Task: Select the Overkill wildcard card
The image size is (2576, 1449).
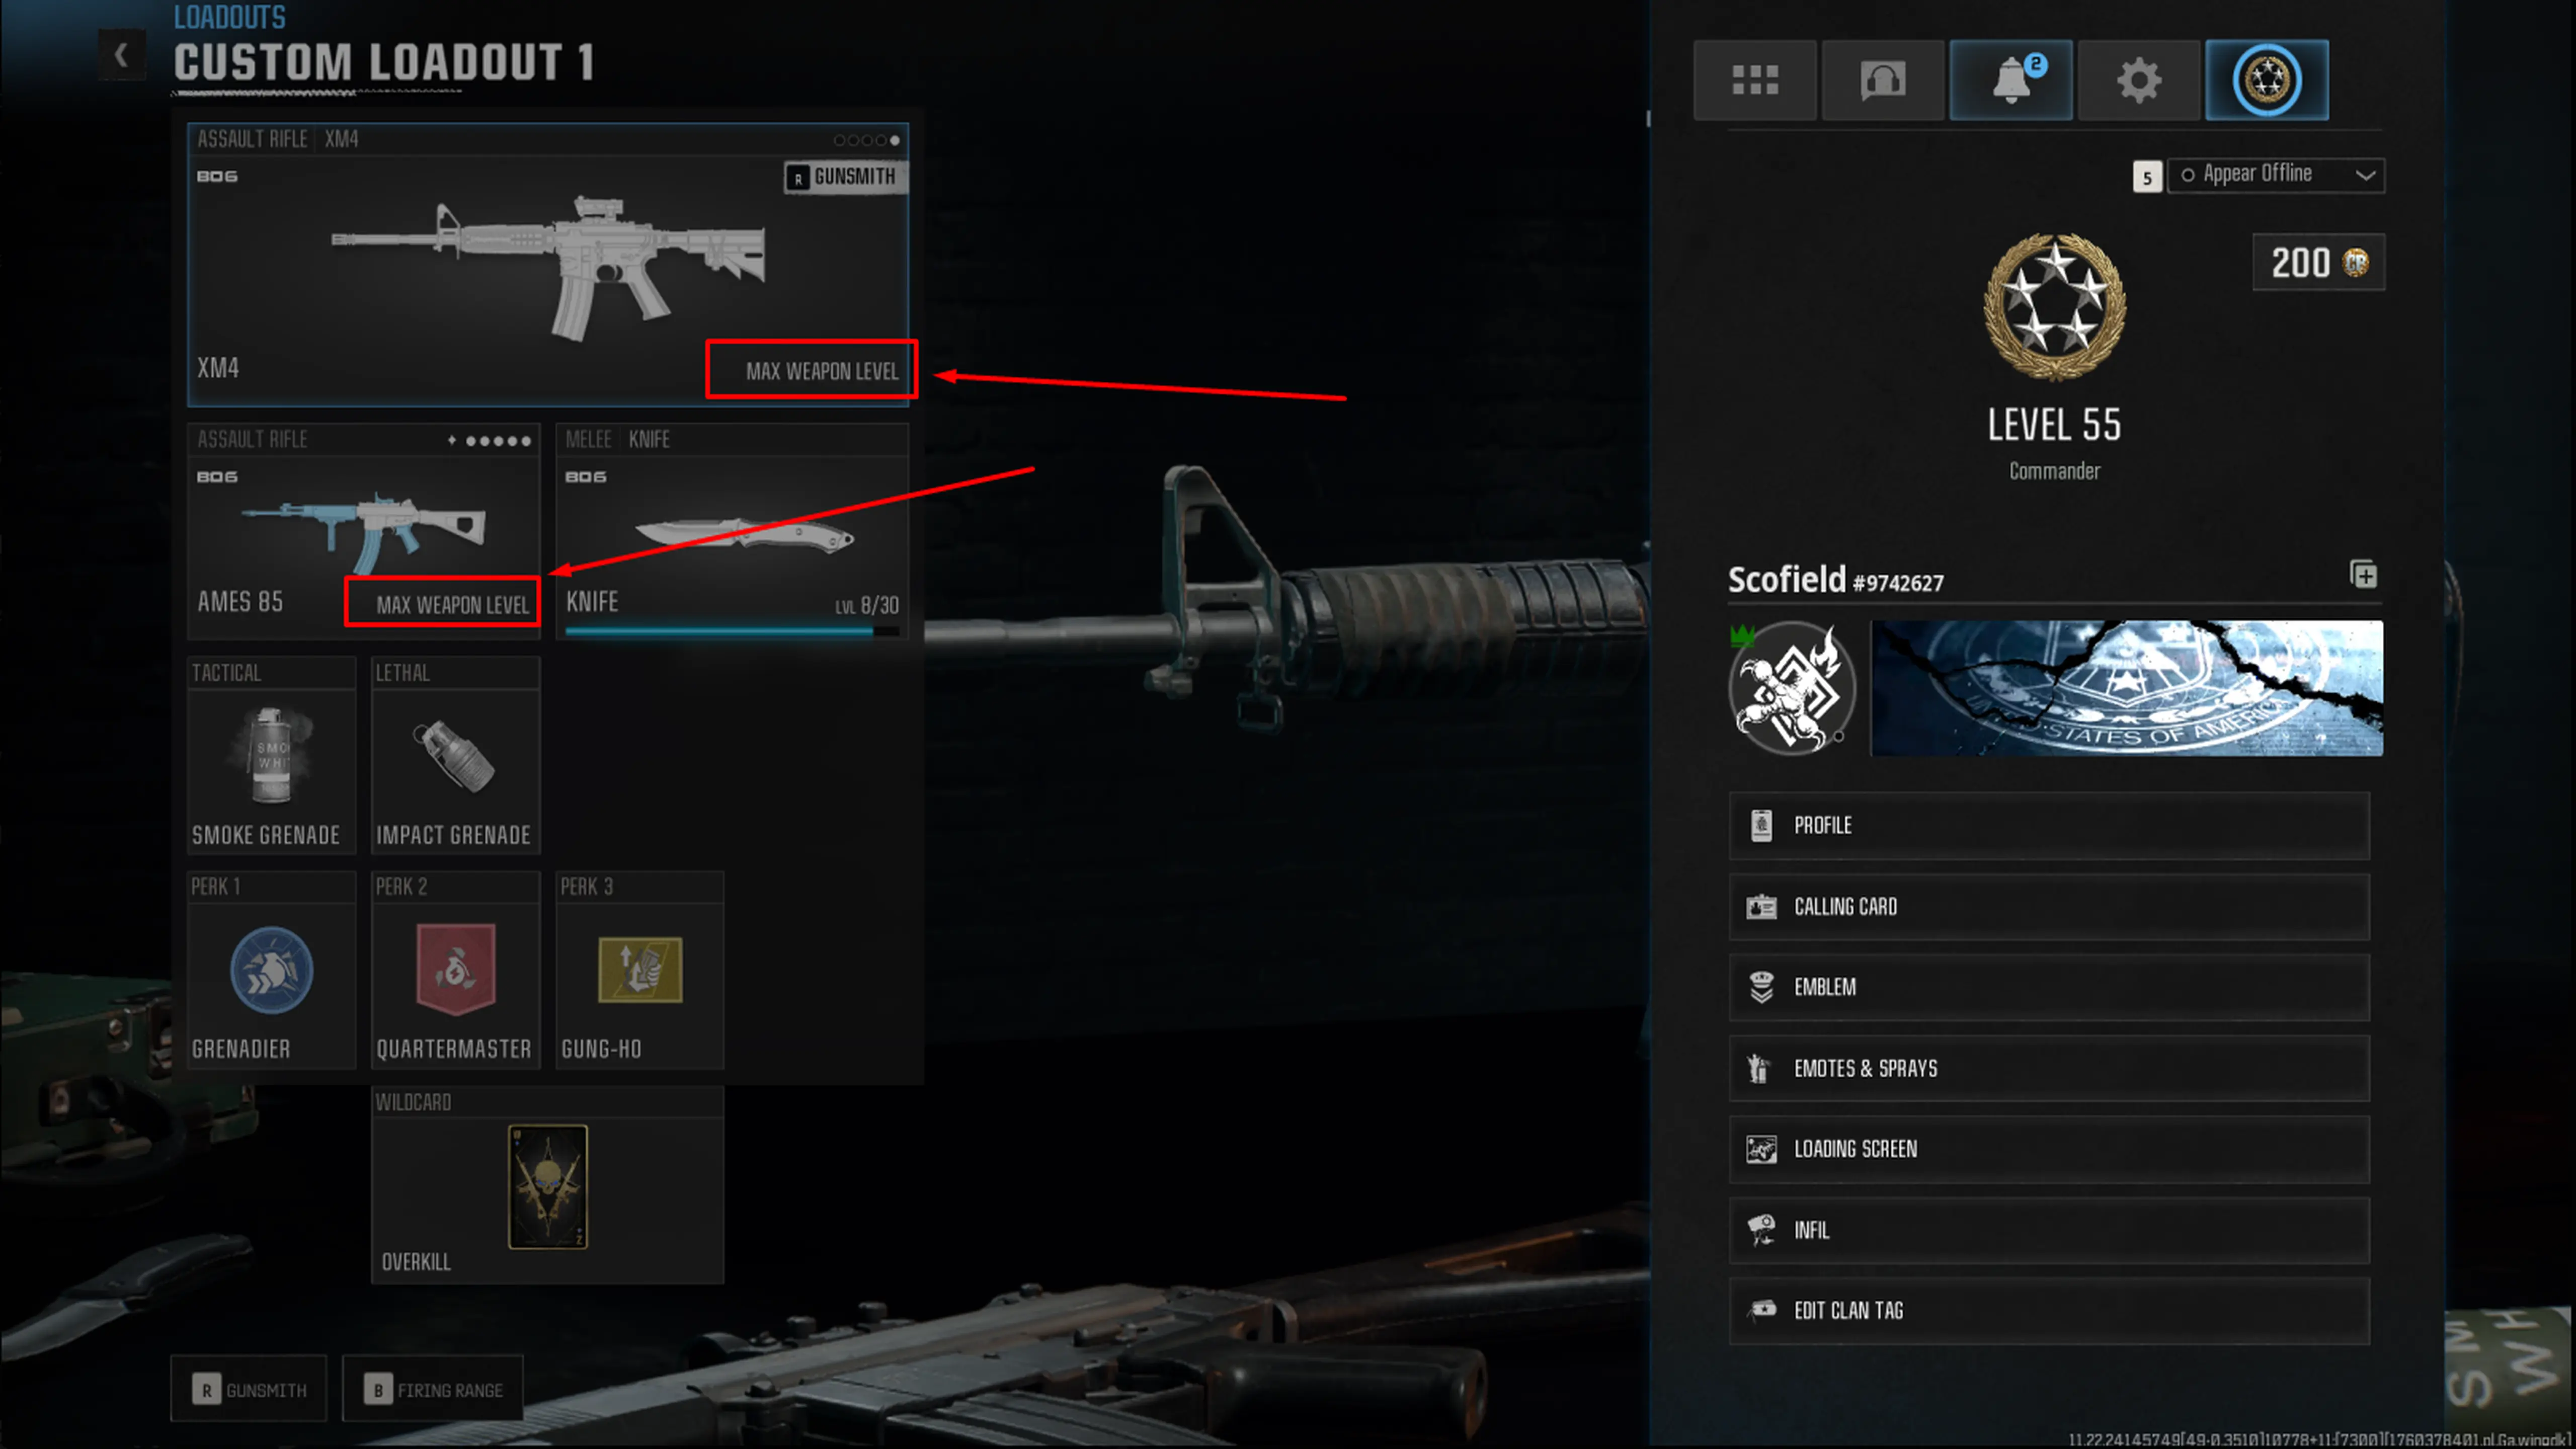Action: point(547,1187)
